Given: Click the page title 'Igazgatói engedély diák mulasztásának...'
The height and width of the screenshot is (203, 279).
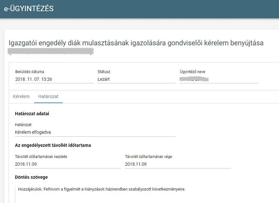Looking at the screenshot, I should click(136, 43).
